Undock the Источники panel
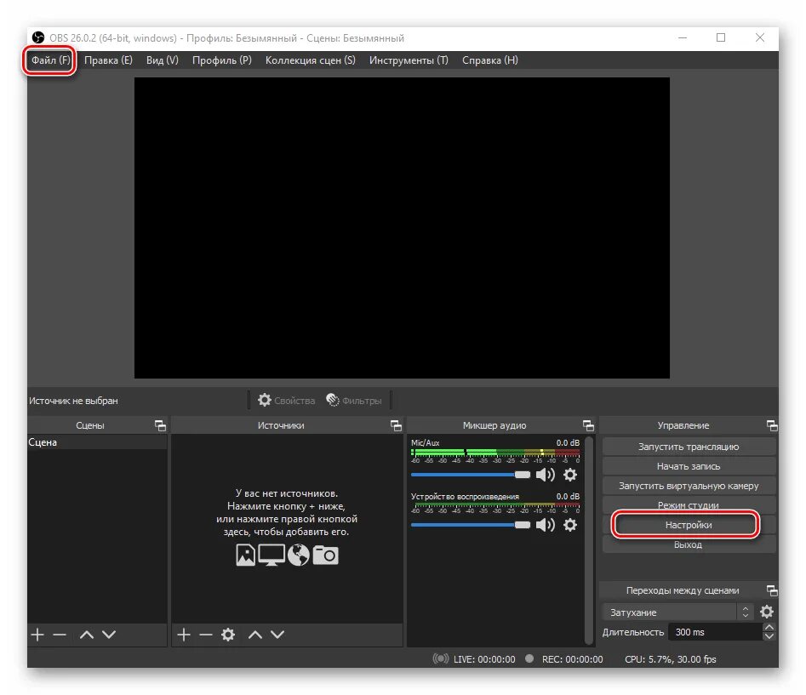806x695 pixels. point(396,425)
